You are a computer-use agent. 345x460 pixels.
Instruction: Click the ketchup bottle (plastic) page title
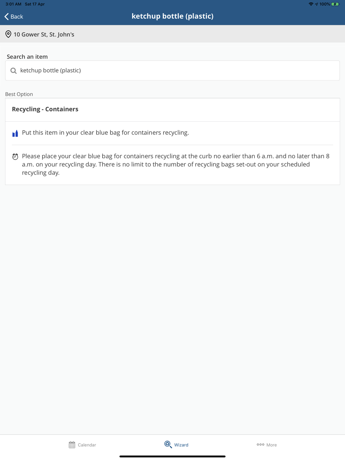[172, 16]
